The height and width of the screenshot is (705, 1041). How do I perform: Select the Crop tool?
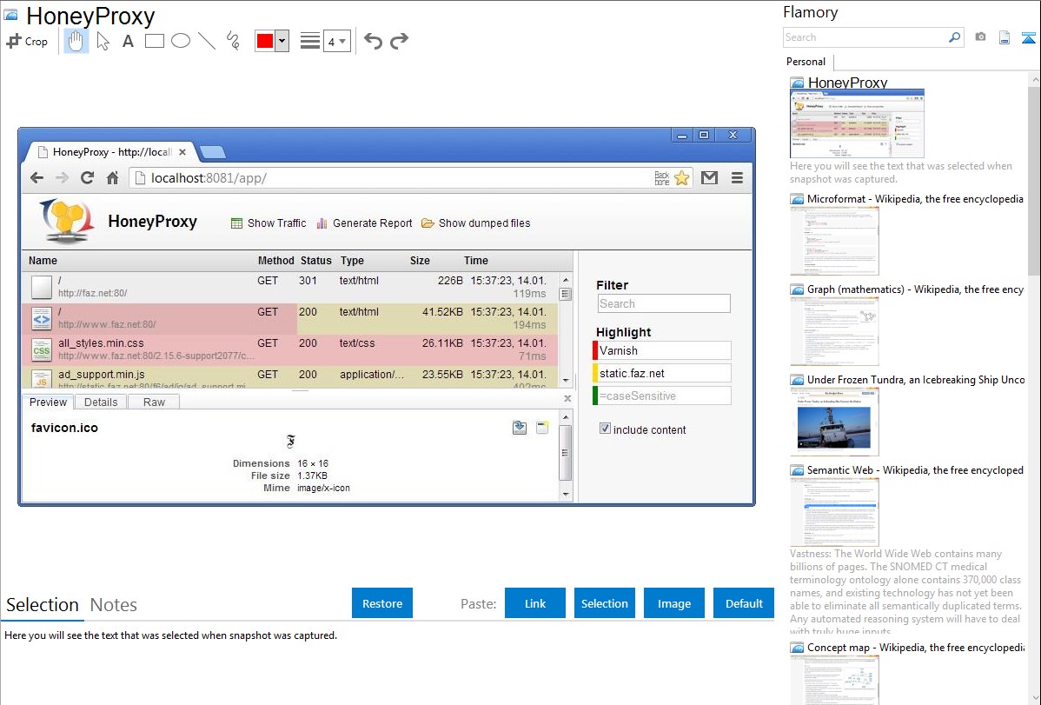[x=27, y=41]
